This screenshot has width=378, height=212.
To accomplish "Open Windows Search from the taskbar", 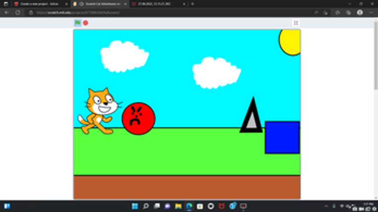I will pos(146,206).
